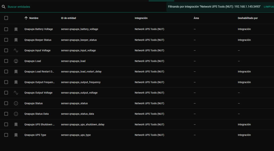This screenshot has height=151, width=274.
Task: Click the bookmark icon for Qnapups UPS Type
Action: [x=16, y=135]
